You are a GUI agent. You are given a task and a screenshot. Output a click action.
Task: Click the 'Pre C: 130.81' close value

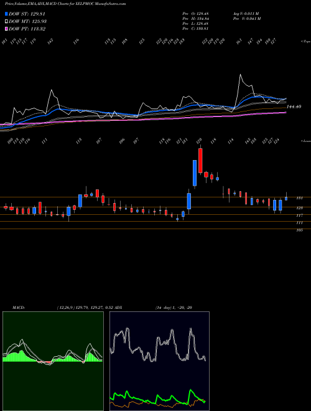coord(195,29)
